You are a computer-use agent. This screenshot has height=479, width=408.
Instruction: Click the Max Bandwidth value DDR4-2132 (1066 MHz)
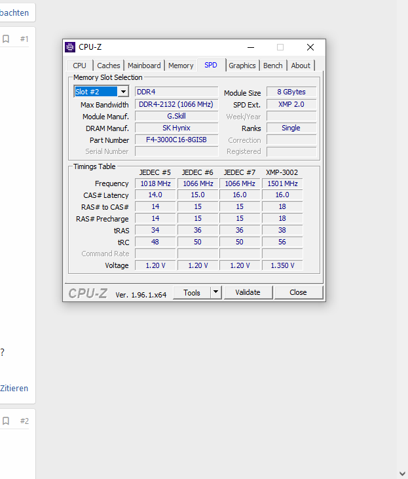point(177,104)
